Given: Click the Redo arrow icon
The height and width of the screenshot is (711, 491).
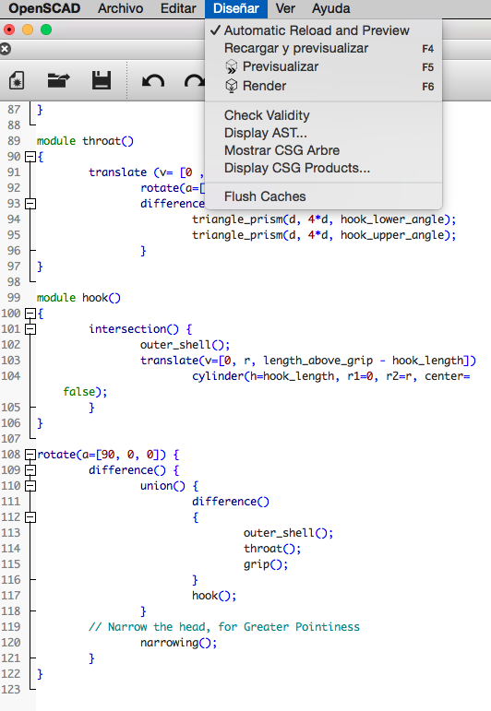Looking at the screenshot, I should pyautogui.click(x=194, y=81).
